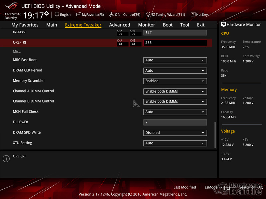Click the EzMode switch arrow icon

pyautogui.click(x=228, y=187)
